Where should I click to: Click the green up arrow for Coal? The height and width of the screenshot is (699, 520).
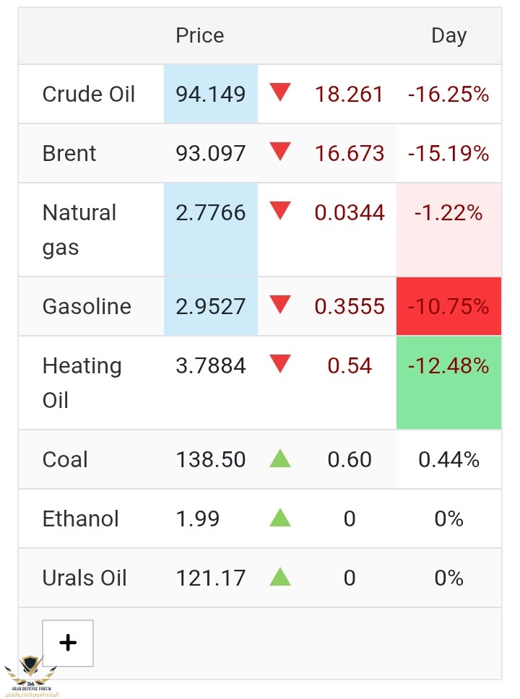(x=280, y=459)
